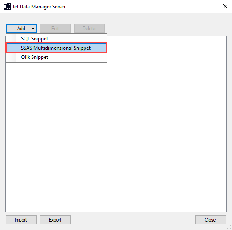Import snippets using the Import button
Image resolution: width=232 pixels, height=230 pixels.
[21, 219]
